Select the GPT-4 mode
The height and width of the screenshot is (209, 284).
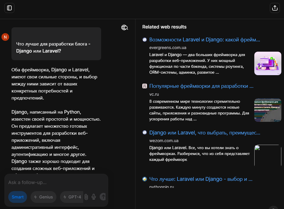pyautogui.click(x=72, y=197)
